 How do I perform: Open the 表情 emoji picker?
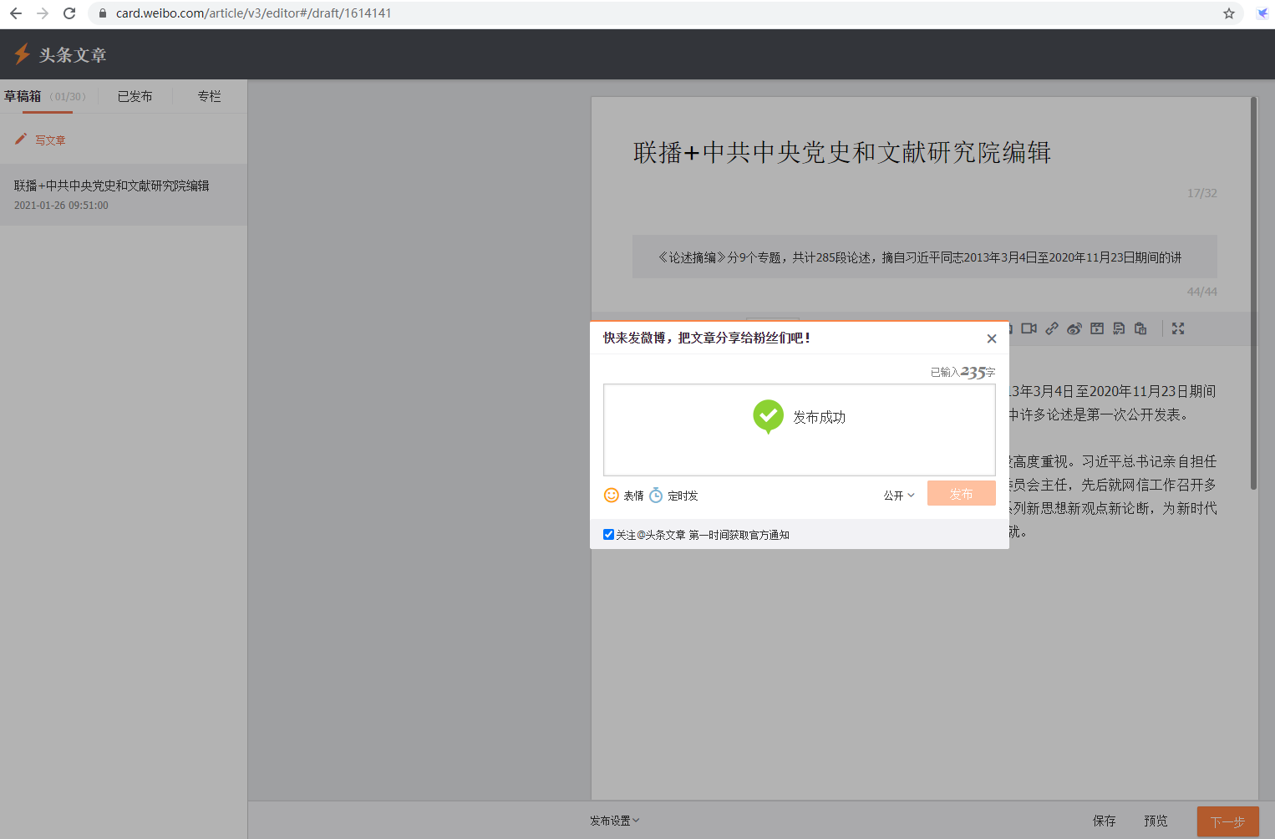tap(623, 496)
